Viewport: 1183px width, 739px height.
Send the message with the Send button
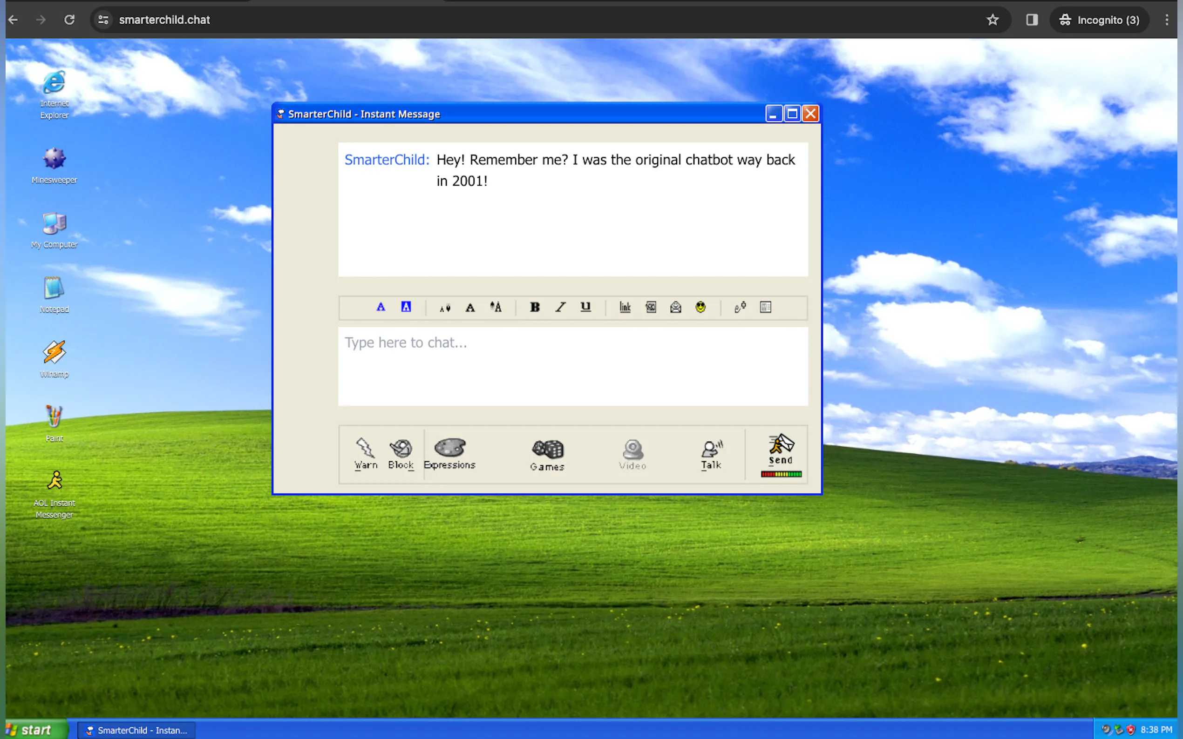[x=781, y=450]
